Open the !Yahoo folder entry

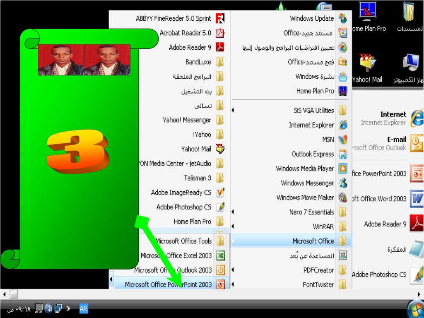click(x=208, y=135)
